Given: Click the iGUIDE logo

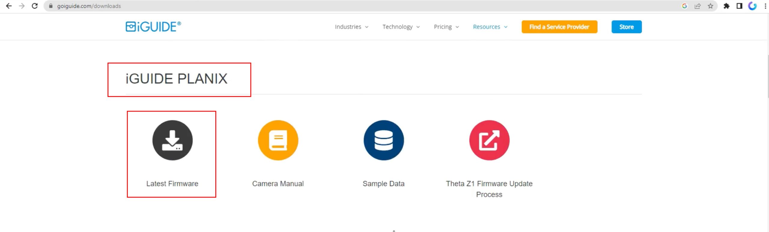Looking at the screenshot, I should tap(153, 27).
